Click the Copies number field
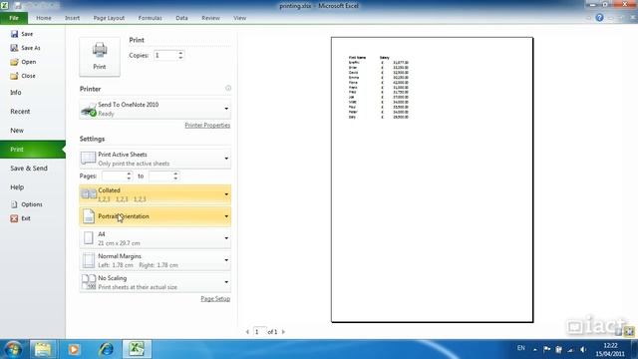Viewport: 638px width, 359px height. click(x=164, y=56)
